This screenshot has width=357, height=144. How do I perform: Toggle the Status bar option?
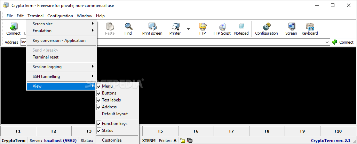117,130
